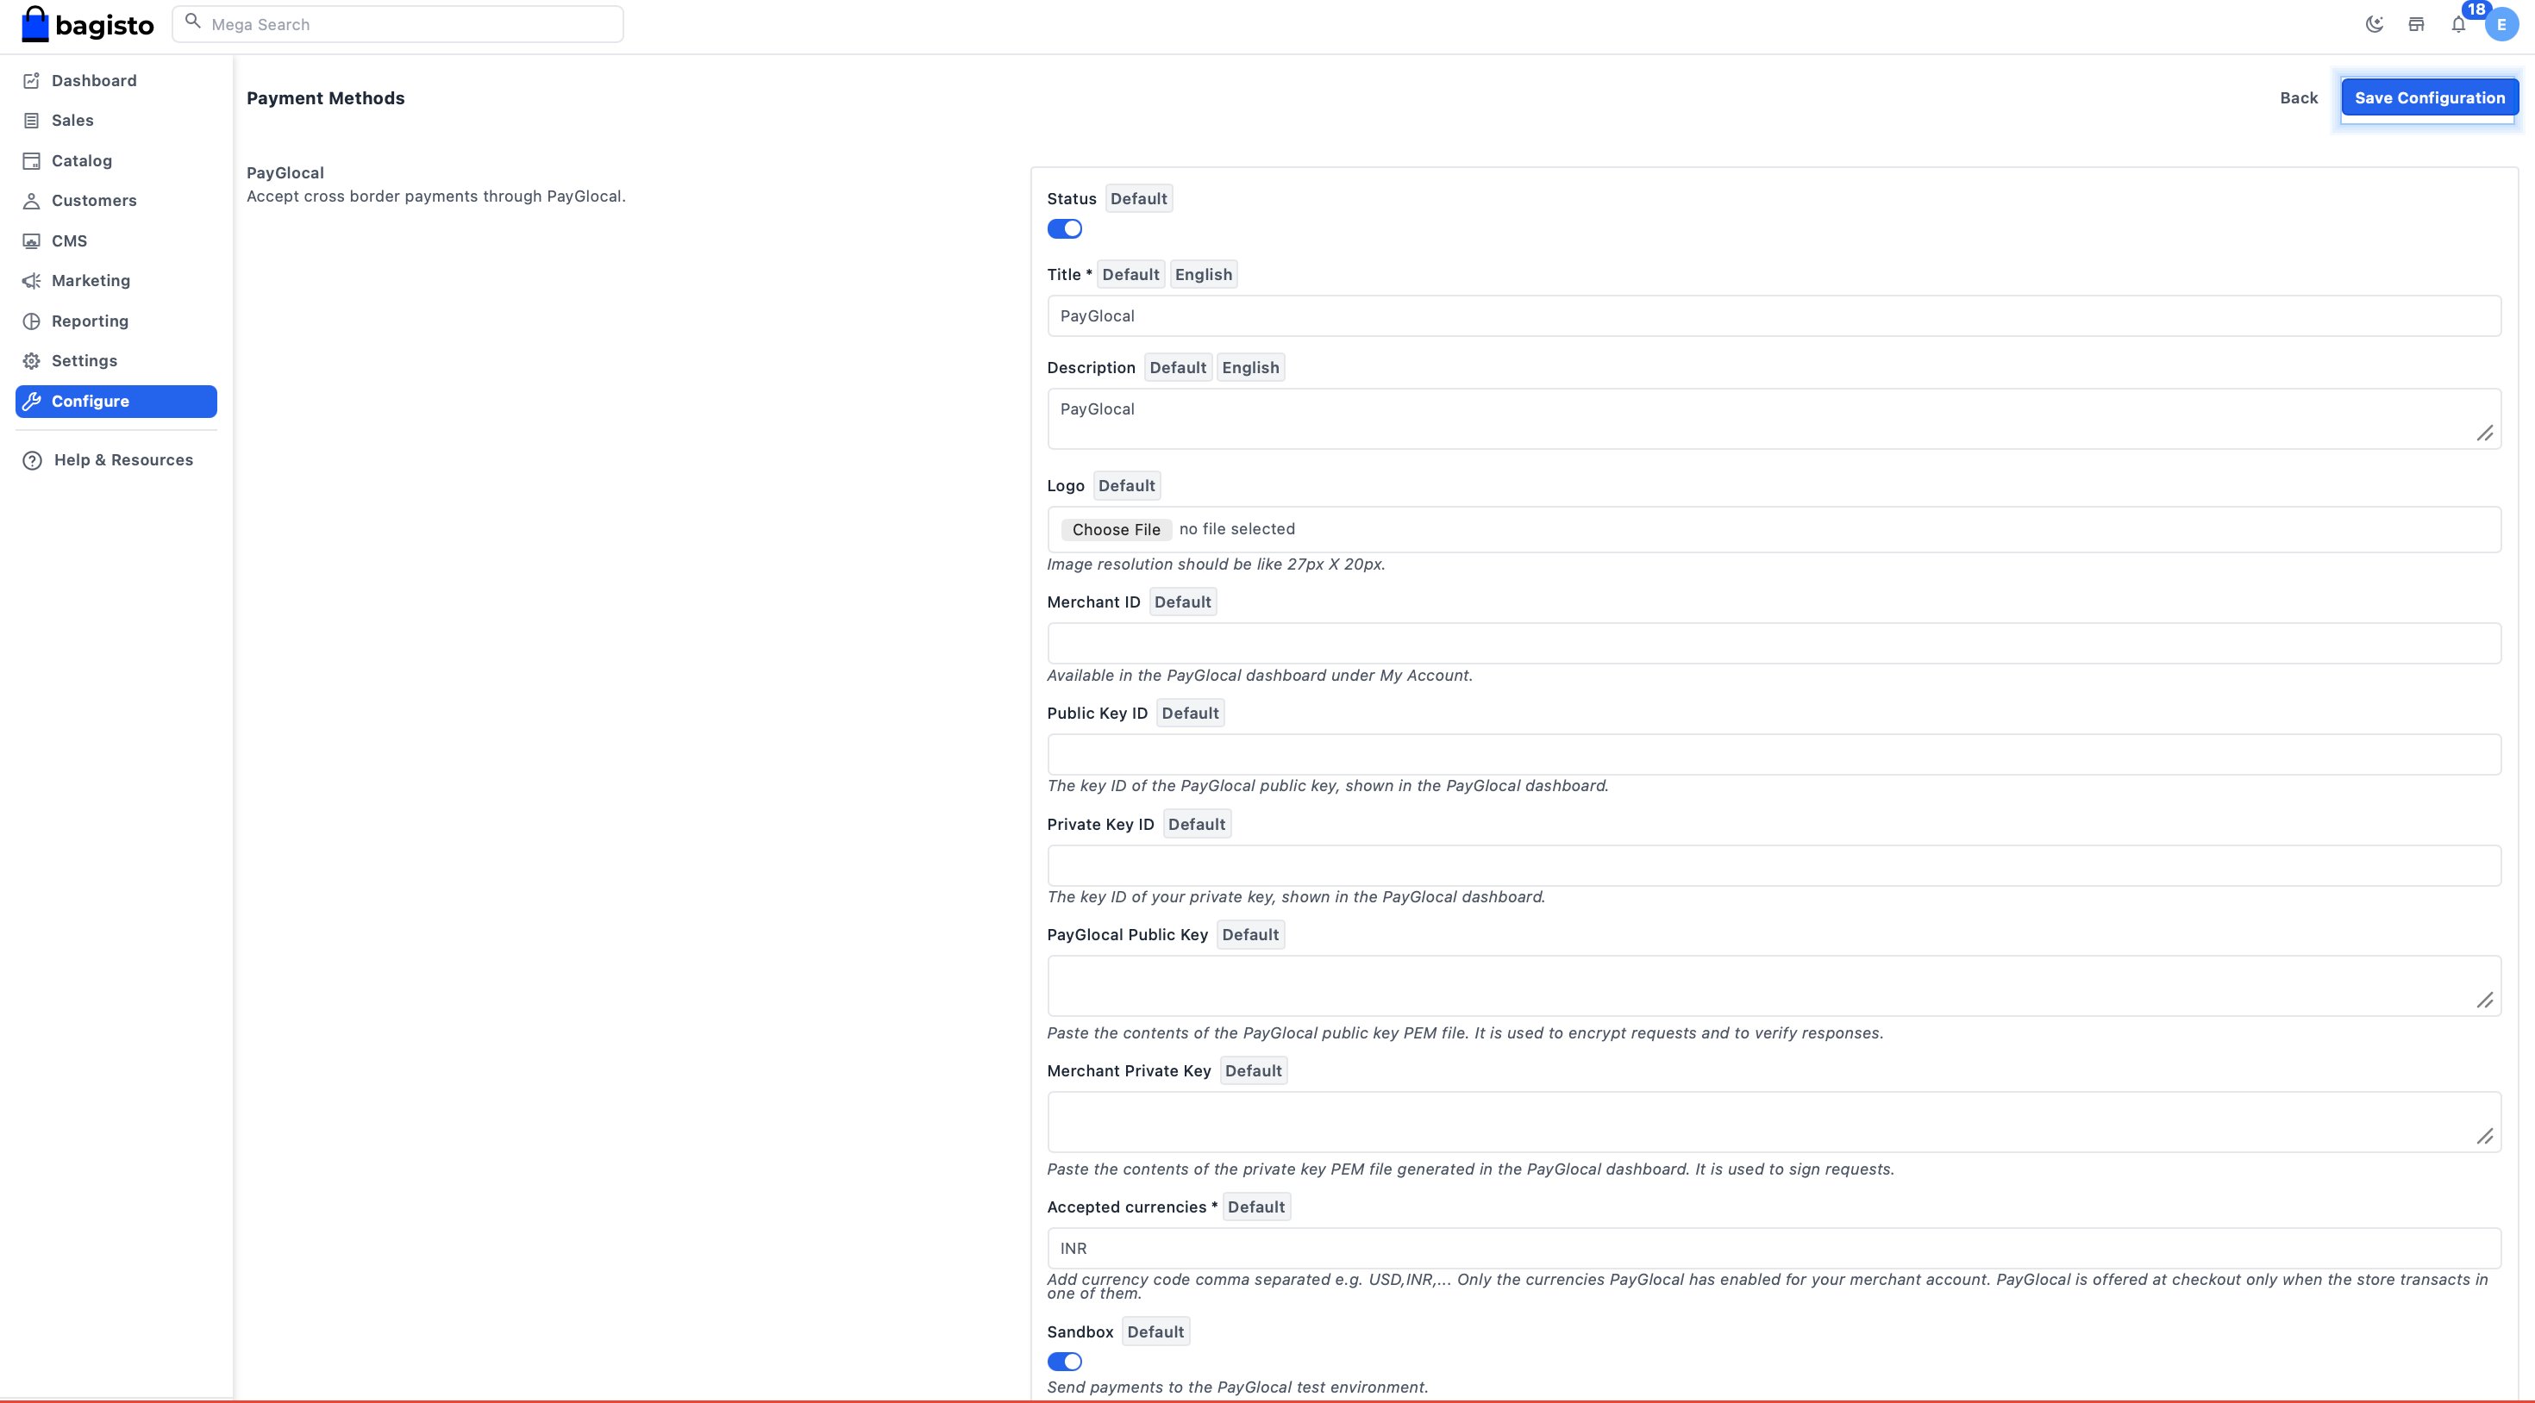Turn off the Sandbox toggle

click(1064, 1362)
